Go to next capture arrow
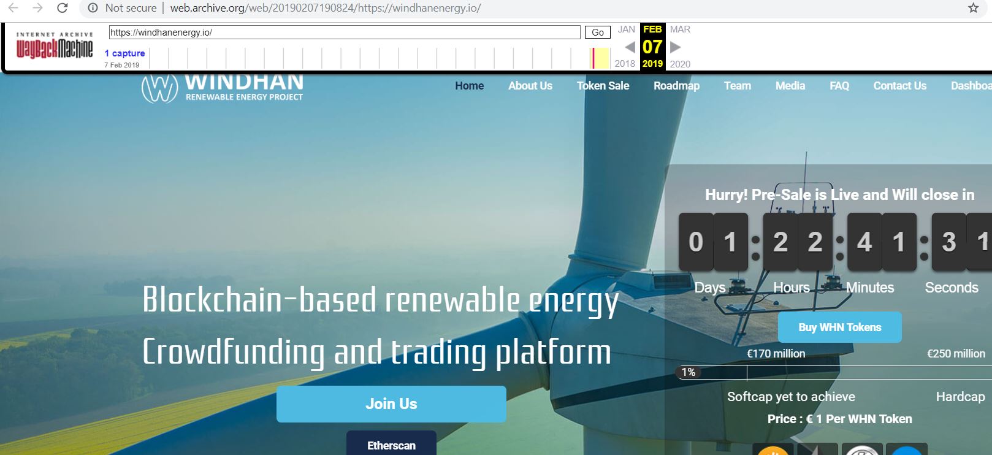992x455 pixels. click(x=676, y=47)
